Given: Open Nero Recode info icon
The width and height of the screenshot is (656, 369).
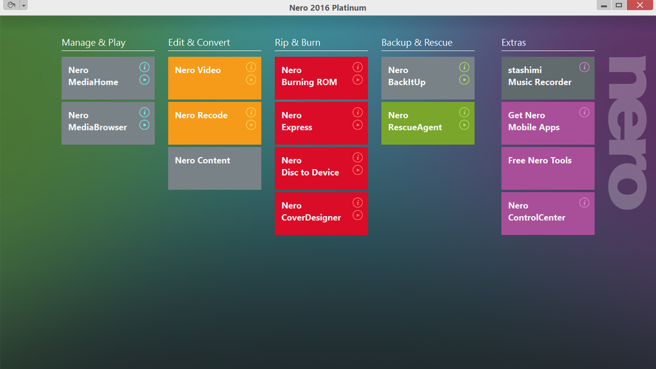Looking at the screenshot, I should pyautogui.click(x=251, y=112).
